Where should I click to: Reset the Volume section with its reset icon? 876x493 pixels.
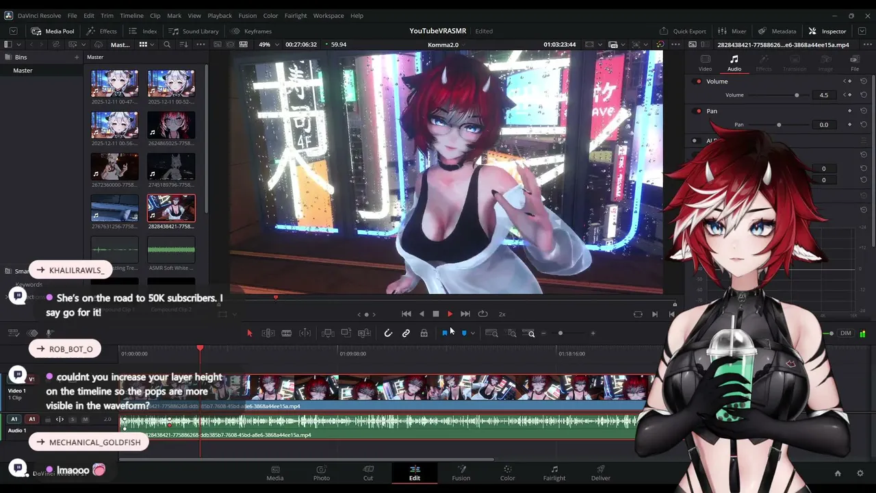point(864,81)
